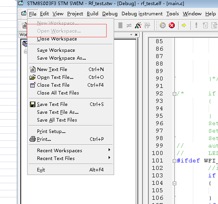
Task: Click the Start Debugging 'D' toolbar icon
Action: coord(163,25)
